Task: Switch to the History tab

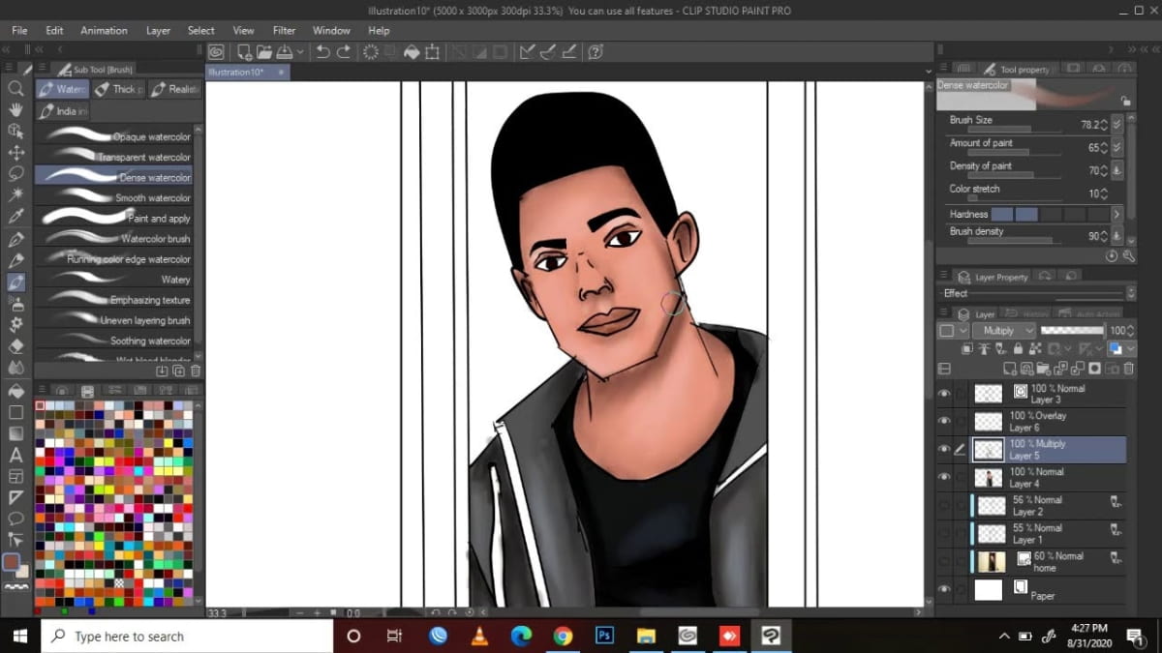Action: (1026, 313)
